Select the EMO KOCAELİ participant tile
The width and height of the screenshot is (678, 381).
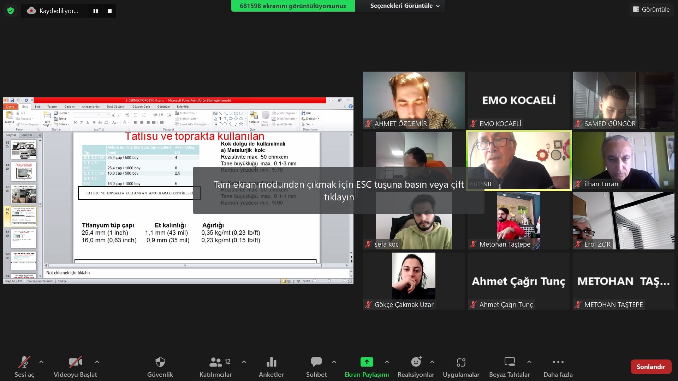pyautogui.click(x=519, y=100)
